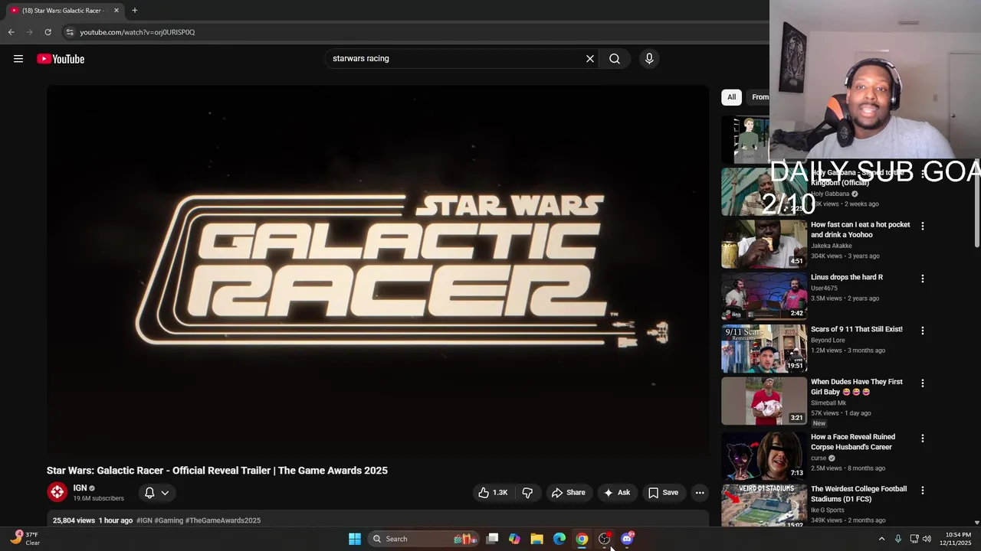Click the system tray microphone icon
Viewport: 981px width, 551px height.
pos(898,539)
